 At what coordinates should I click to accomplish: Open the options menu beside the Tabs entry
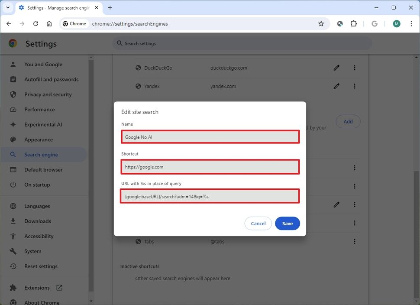(354, 241)
